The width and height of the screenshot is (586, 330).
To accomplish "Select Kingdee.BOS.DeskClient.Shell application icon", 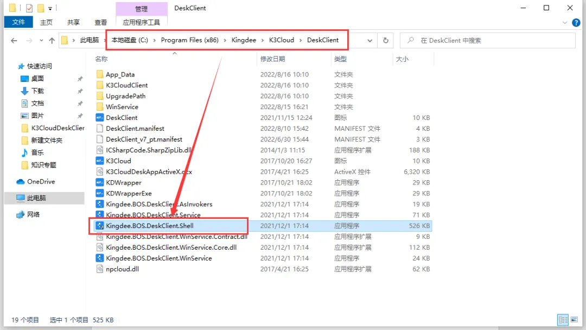I will pos(99,226).
